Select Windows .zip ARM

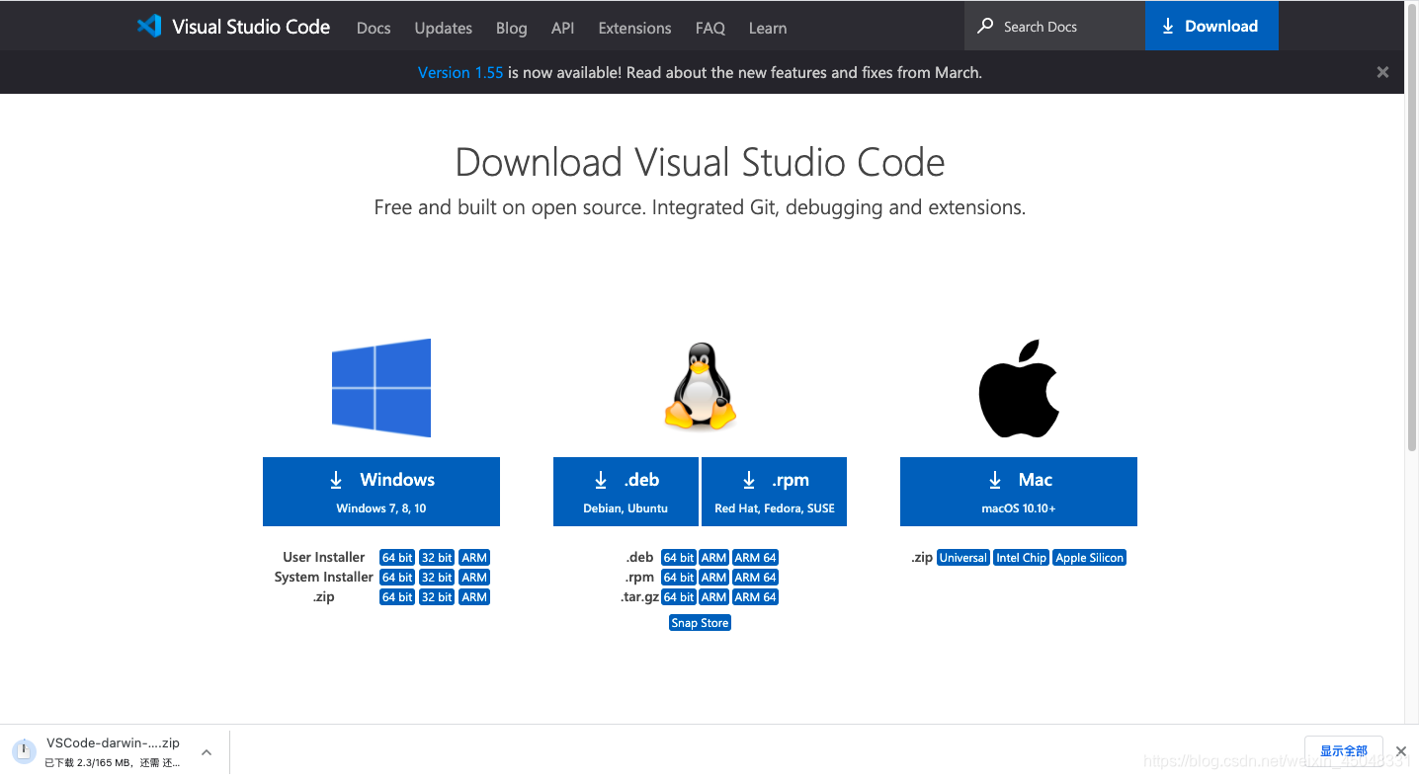tap(474, 597)
